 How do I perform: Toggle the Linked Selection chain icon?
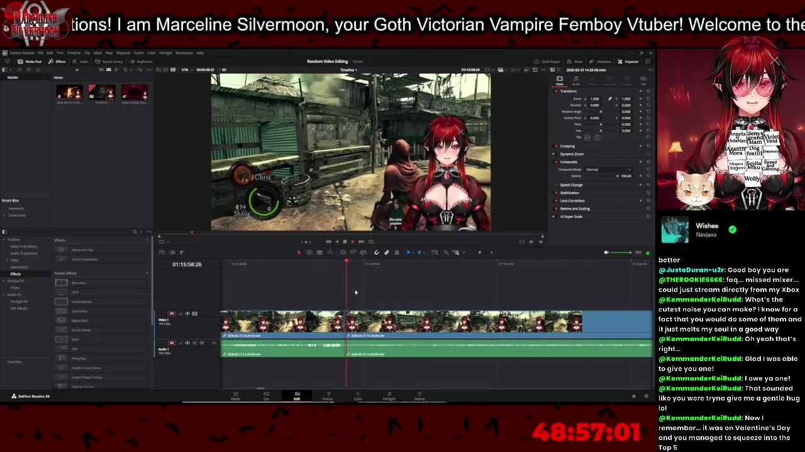(x=387, y=252)
